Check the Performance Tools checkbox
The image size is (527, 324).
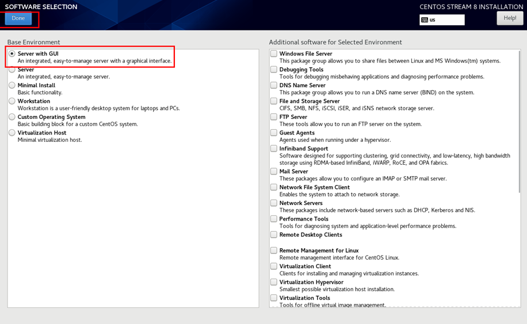(274, 218)
